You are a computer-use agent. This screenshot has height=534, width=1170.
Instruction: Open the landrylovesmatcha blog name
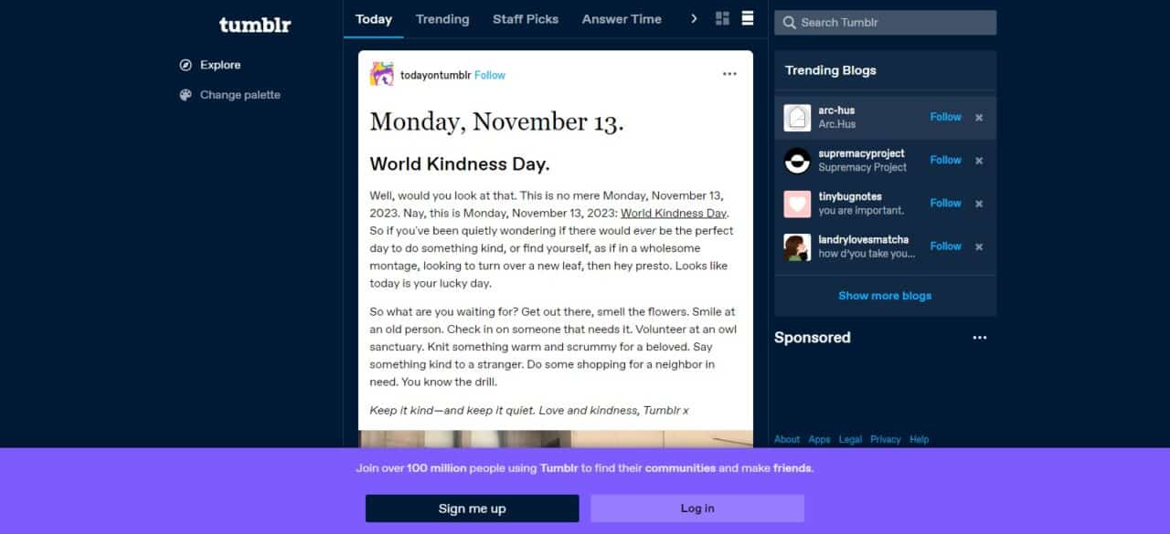tap(863, 239)
